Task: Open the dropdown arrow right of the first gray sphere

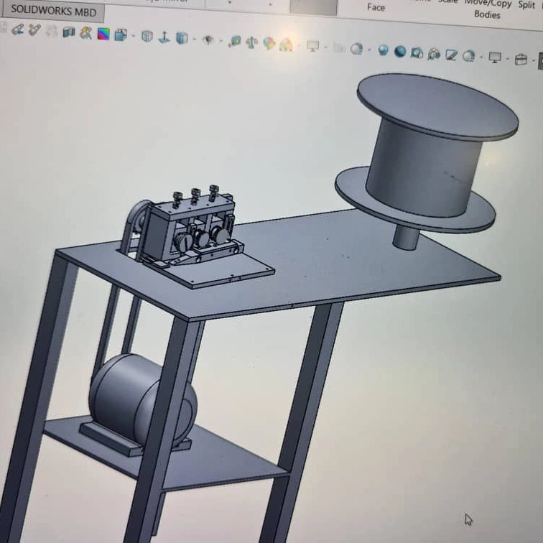Action: (369, 50)
